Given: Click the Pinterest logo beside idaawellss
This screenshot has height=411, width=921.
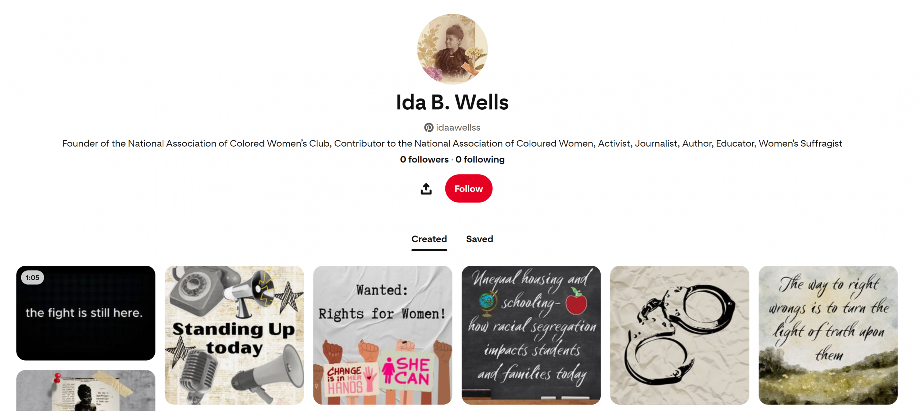Looking at the screenshot, I should pyautogui.click(x=428, y=128).
